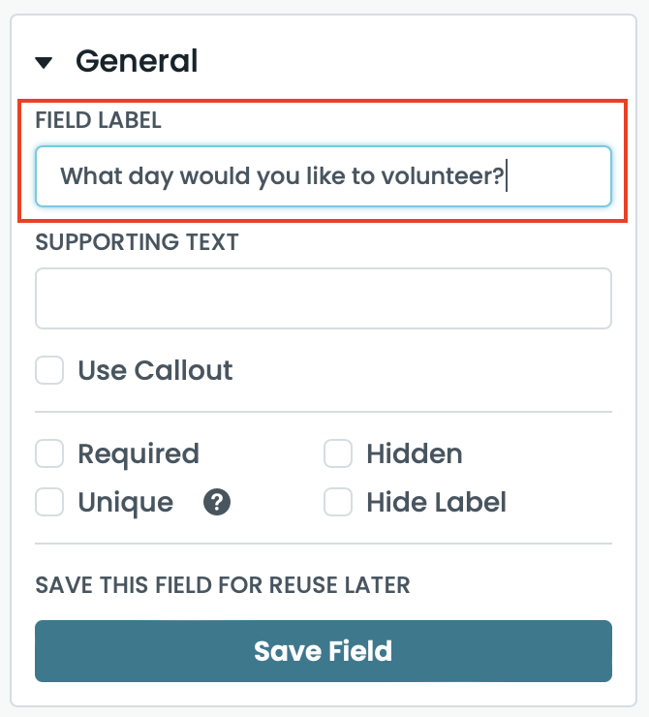Enable the Hide Label checkbox box
649x717 pixels.
point(338,502)
